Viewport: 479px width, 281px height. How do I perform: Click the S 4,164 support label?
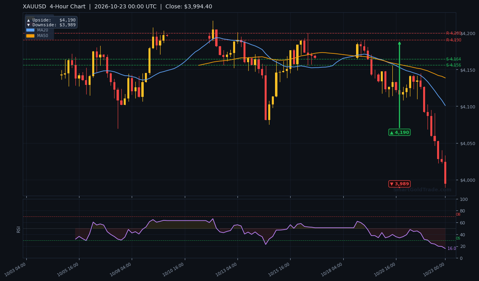(x=453, y=59)
